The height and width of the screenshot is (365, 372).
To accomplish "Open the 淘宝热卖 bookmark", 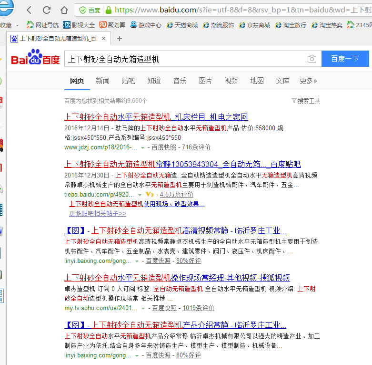I will [x=327, y=25].
